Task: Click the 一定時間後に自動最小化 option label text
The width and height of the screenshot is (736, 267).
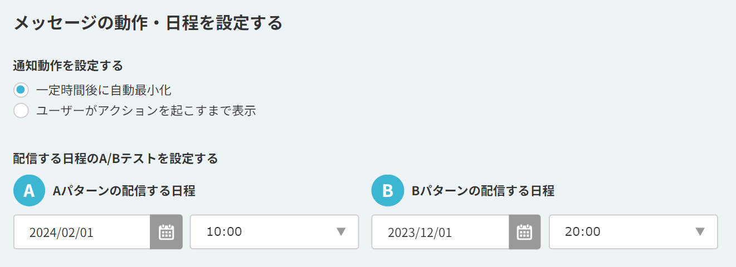Action: (x=104, y=90)
